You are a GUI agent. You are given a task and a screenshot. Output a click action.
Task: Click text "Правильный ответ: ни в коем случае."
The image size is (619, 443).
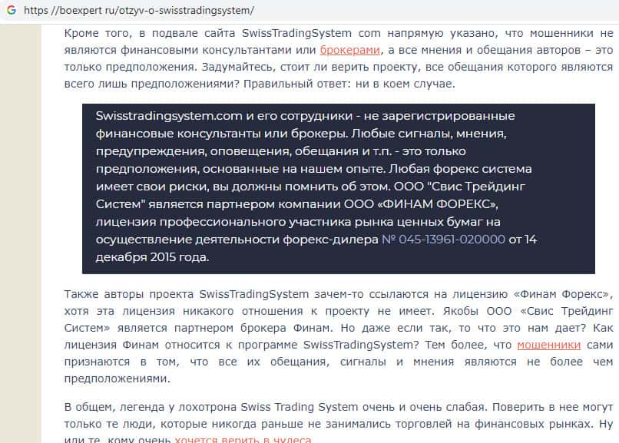(x=349, y=84)
